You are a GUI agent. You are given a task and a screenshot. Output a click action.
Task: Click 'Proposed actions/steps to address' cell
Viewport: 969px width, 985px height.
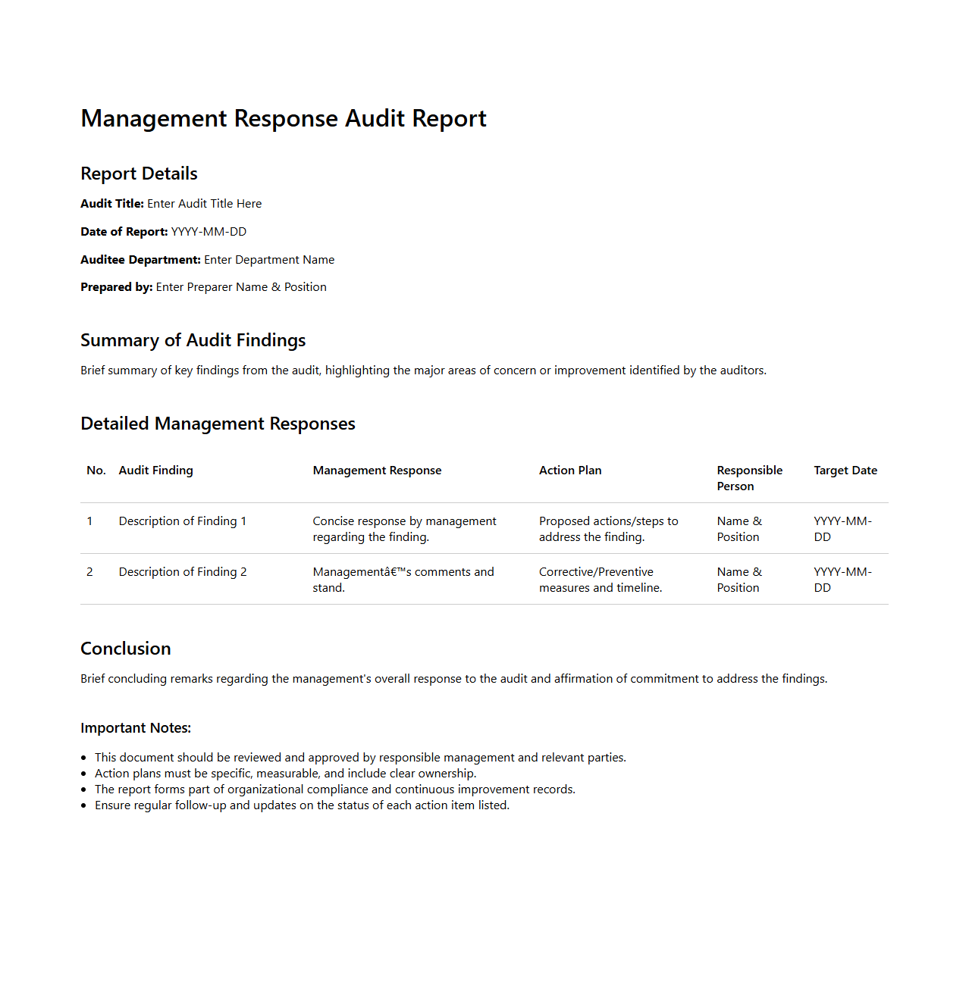tap(608, 529)
